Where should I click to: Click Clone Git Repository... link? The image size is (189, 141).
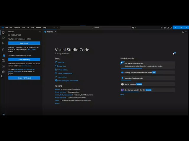(x=66, y=73)
